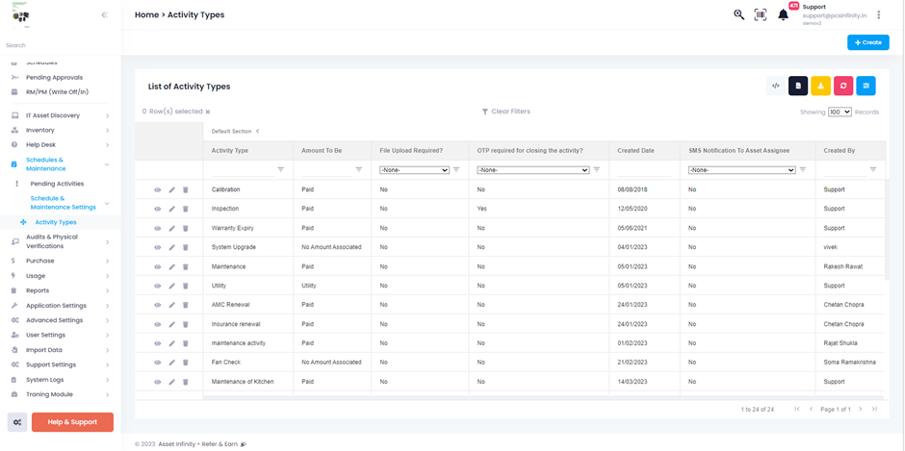This screenshot has height=451, width=905.
Task: View the Fan Check row via eye icon
Action: pos(158,363)
